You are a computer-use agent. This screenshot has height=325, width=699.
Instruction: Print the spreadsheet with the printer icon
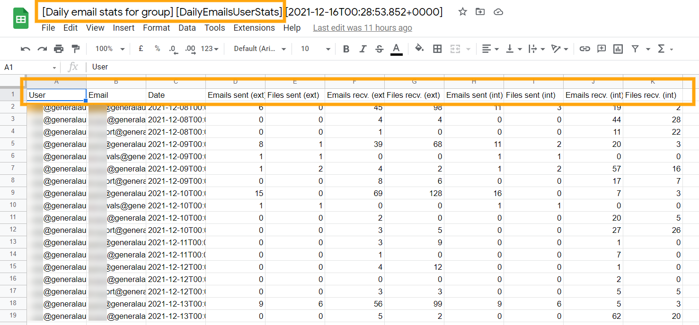pos(59,49)
